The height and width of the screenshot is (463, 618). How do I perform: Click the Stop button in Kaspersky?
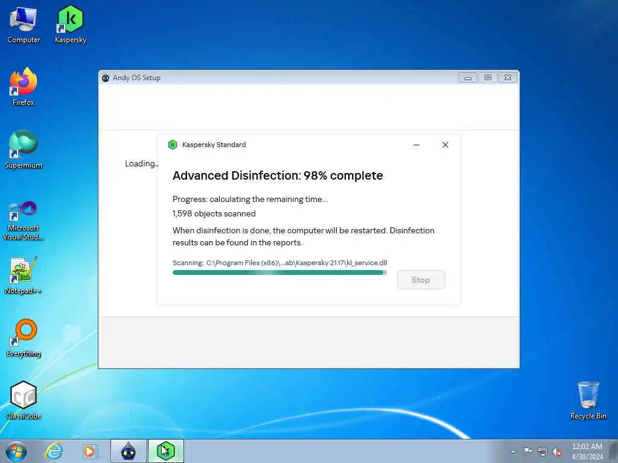421,280
